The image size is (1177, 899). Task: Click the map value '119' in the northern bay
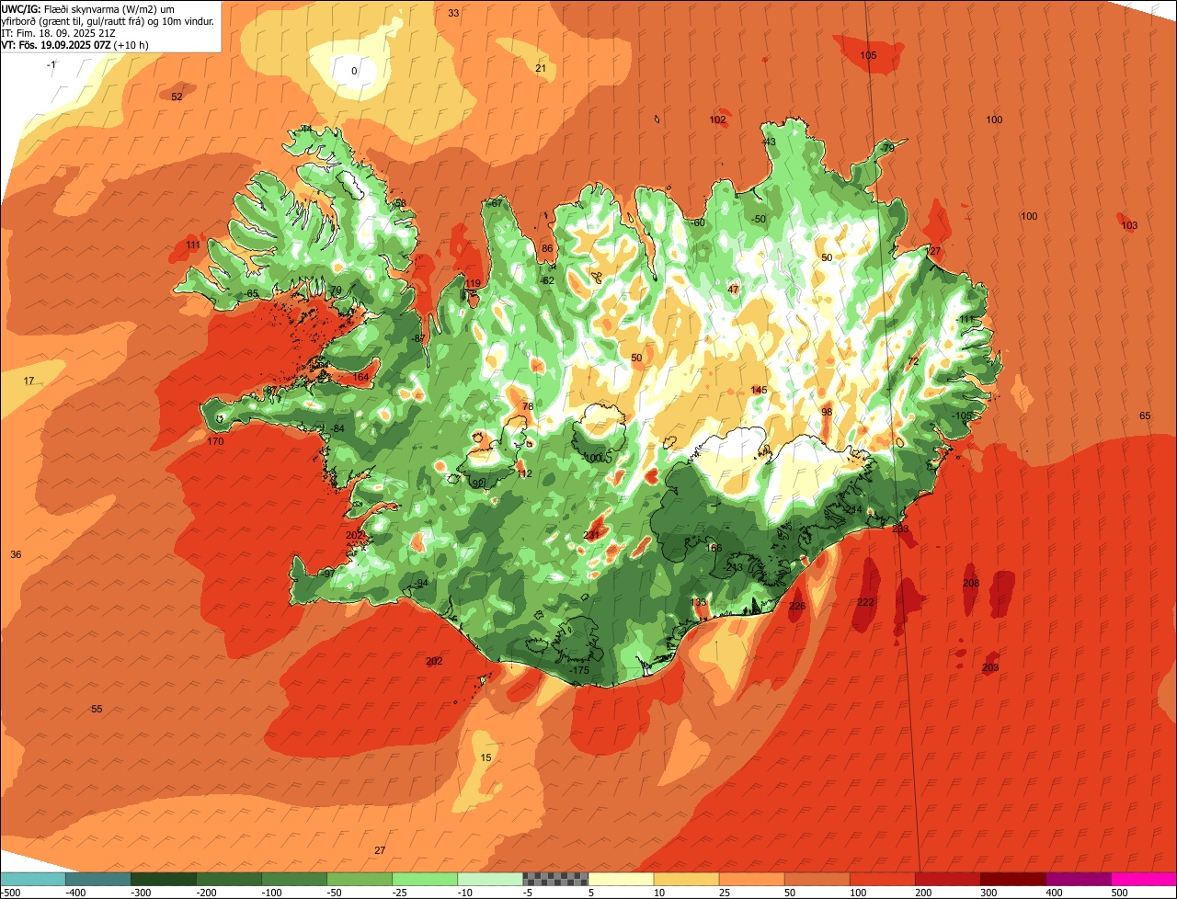coord(473,283)
